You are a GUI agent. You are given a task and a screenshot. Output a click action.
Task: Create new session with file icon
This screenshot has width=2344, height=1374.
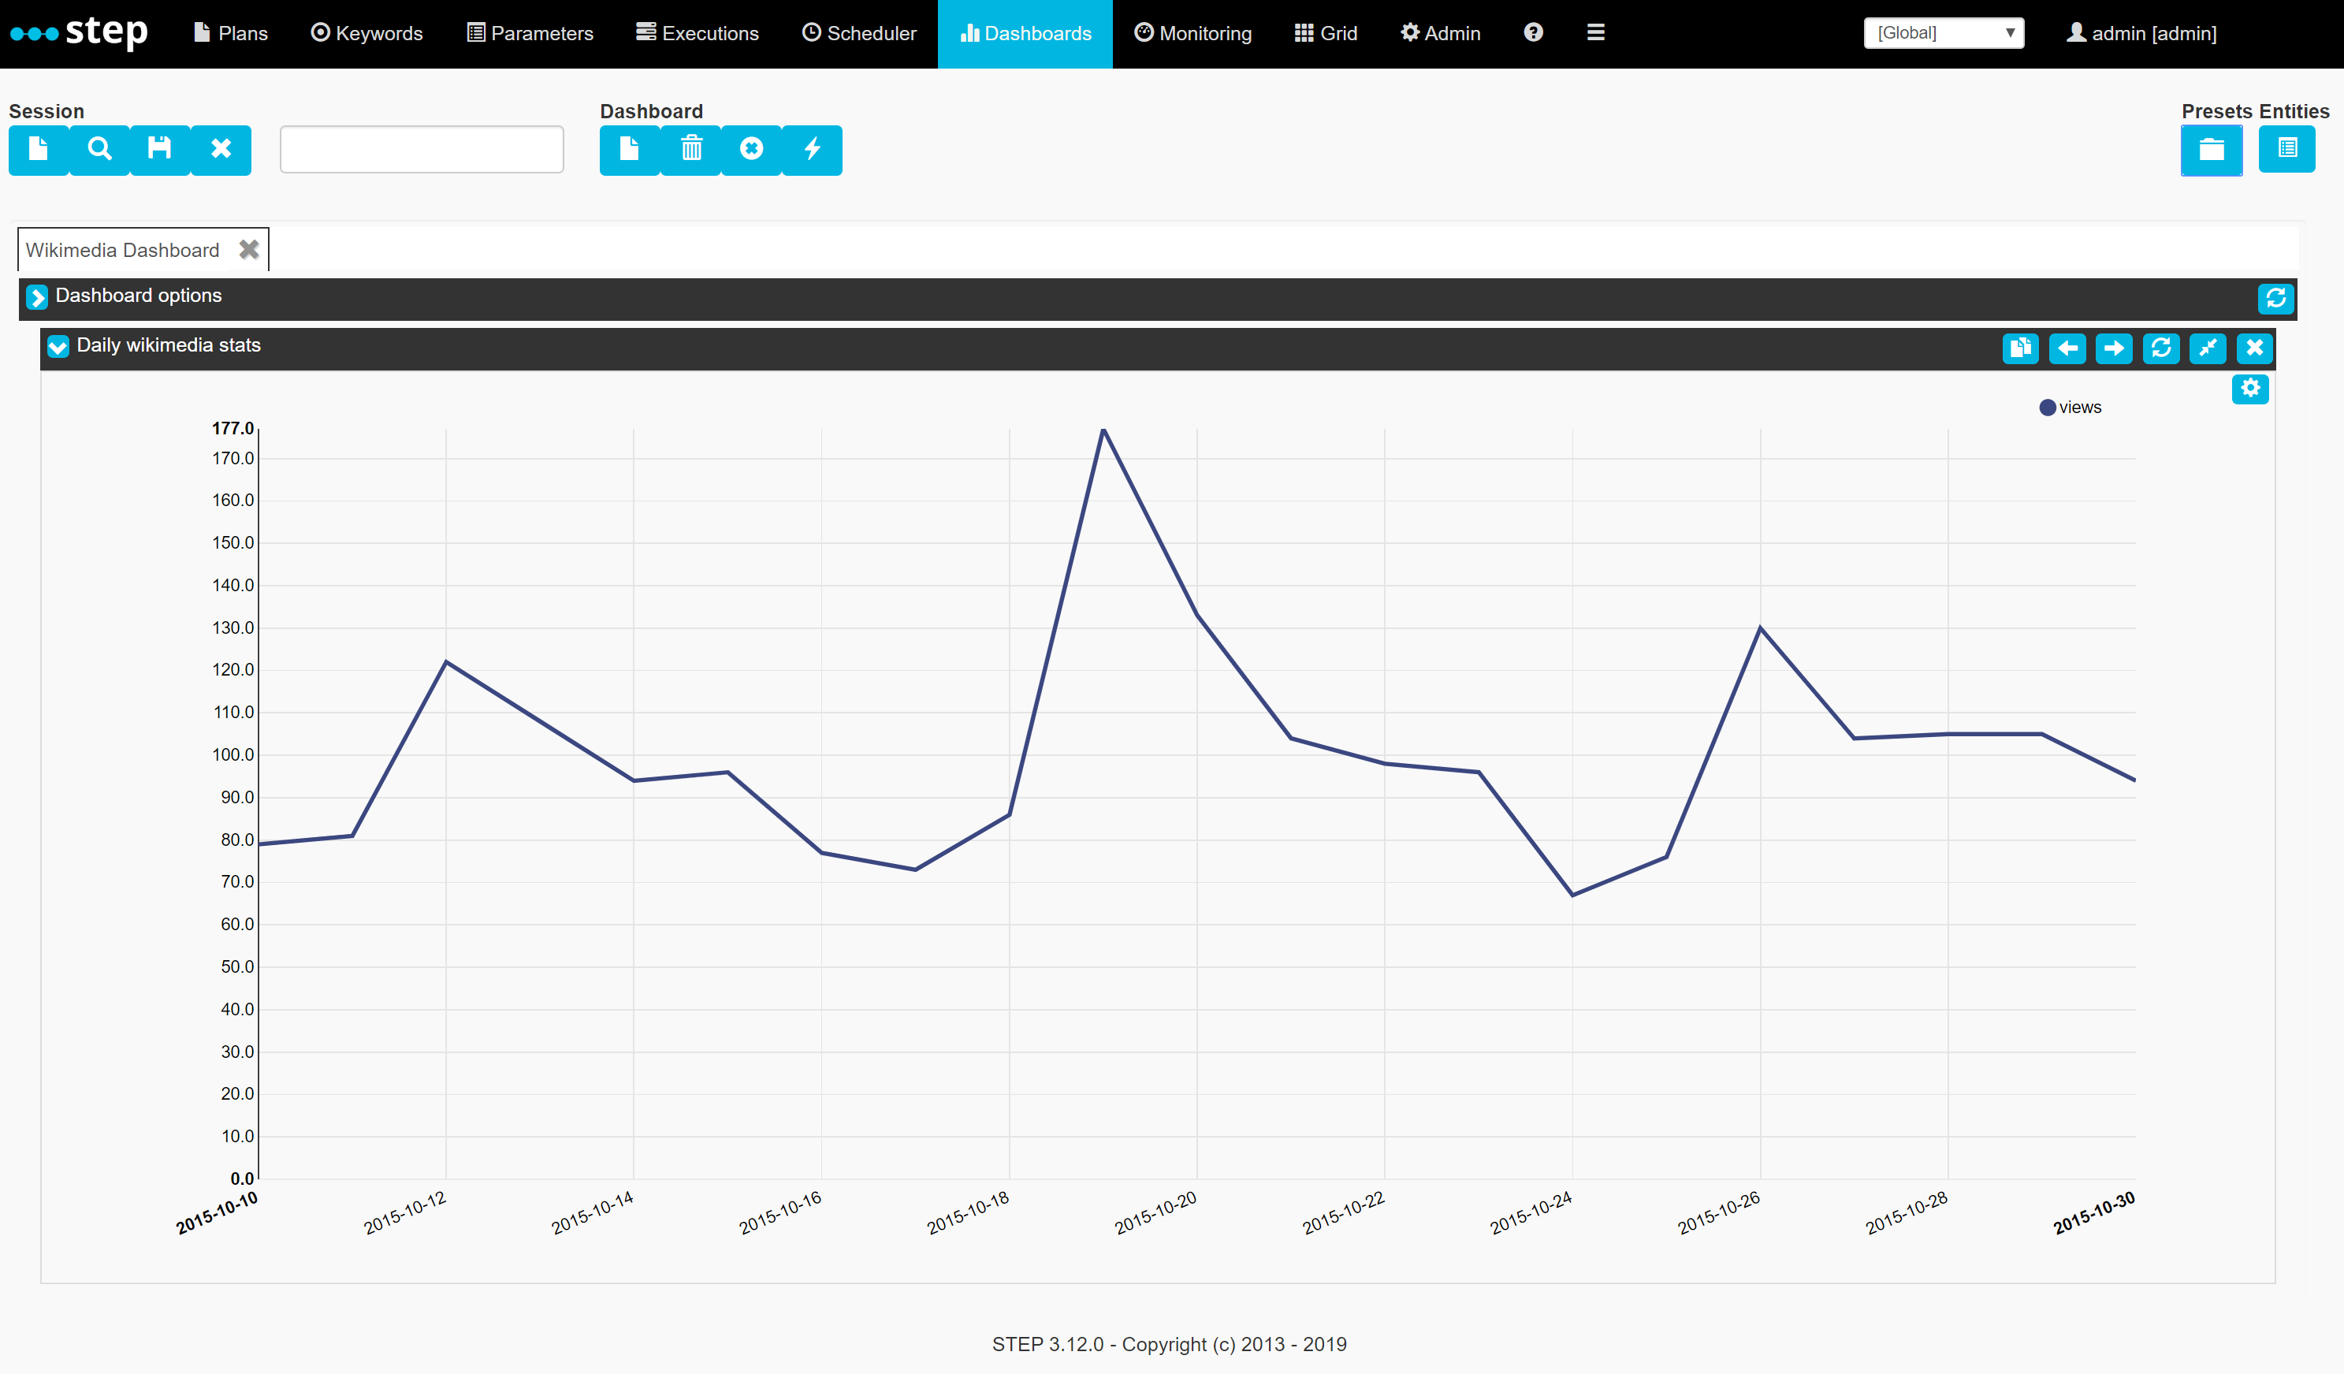[x=38, y=150]
